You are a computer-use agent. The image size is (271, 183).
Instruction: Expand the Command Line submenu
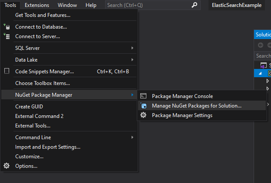pyautogui.click(x=69, y=137)
